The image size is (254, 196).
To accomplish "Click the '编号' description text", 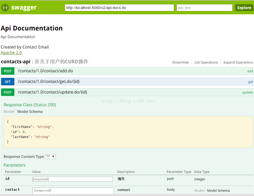I will point(121,179).
